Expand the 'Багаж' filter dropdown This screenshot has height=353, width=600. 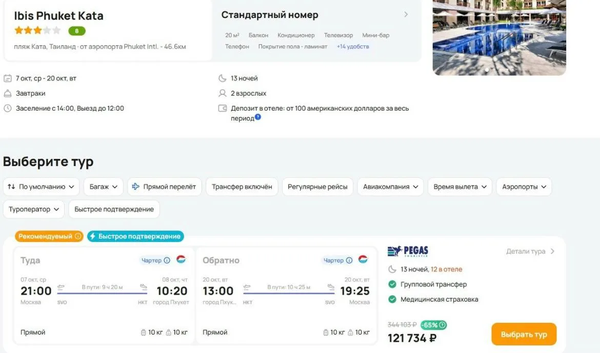(x=103, y=186)
